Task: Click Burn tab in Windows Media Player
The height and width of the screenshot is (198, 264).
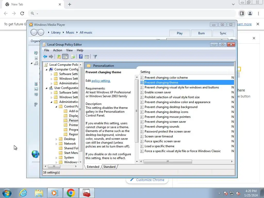Action: 201,33
